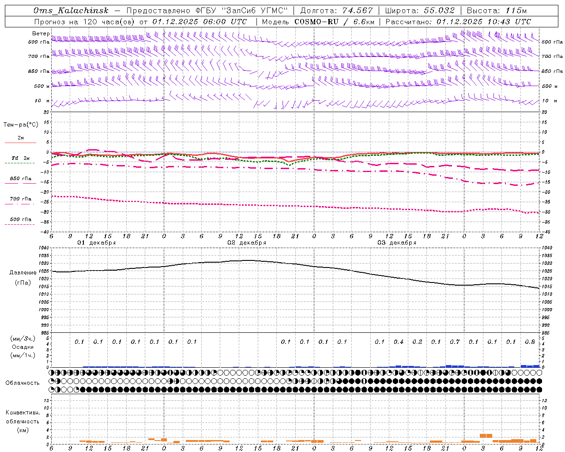This screenshot has width=565, height=452.
Task: Click the "Тем-ра(°C)" temperature panel label
Action: tap(21, 125)
